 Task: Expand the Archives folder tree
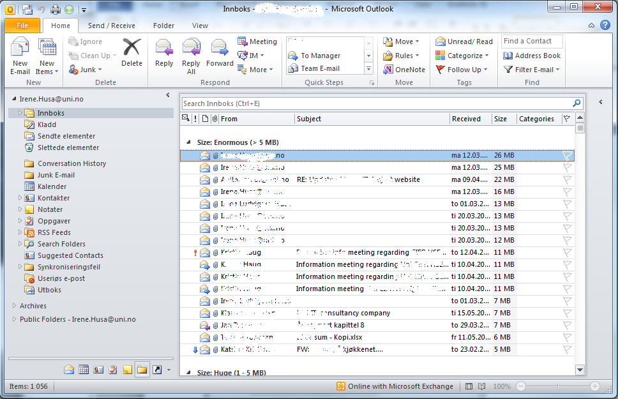point(14,306)
